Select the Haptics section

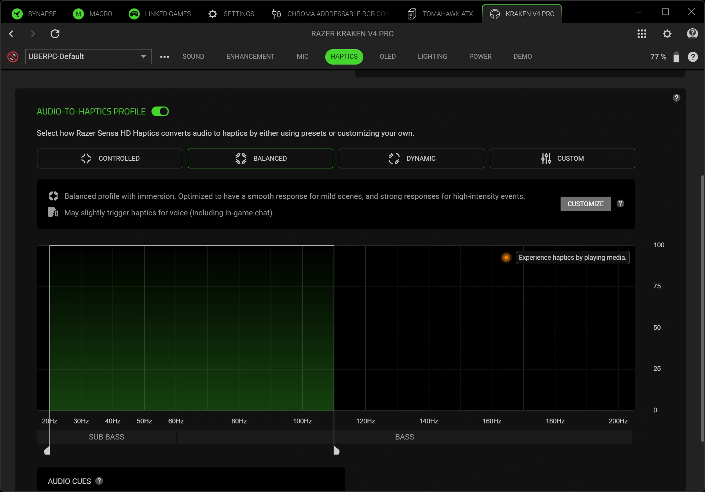click(x=344, y=57)
